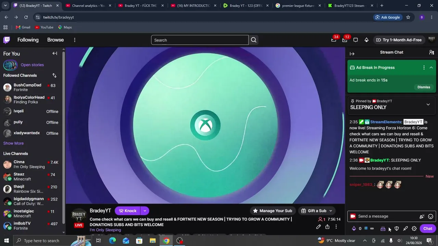Open File Explorer from the taskbar
This screenshot has width=438, height=246.
pyautogui.click(x=153, y=241)
